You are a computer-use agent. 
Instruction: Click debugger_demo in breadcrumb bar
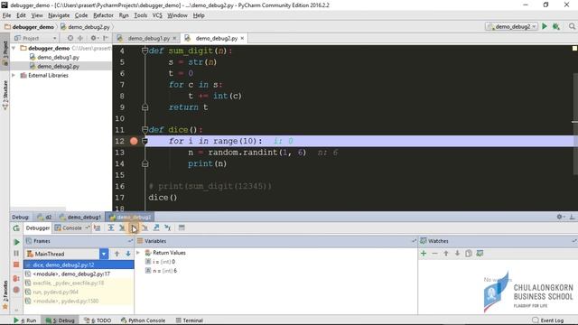click(29, 27)
